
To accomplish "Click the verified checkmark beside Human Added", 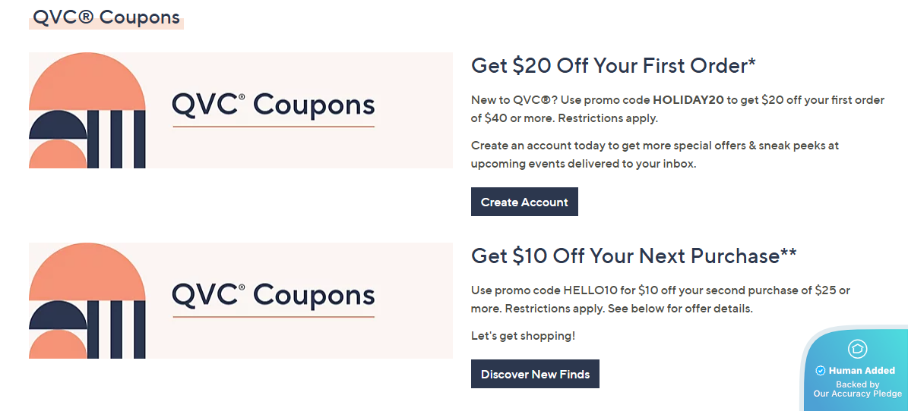I will point(821,371).
